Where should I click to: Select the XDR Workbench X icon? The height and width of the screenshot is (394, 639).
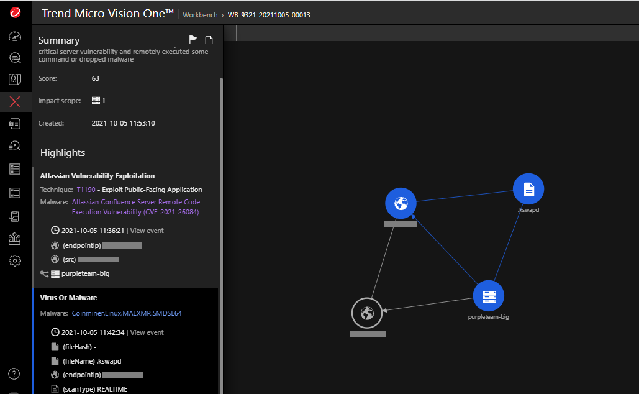point(16,102)
